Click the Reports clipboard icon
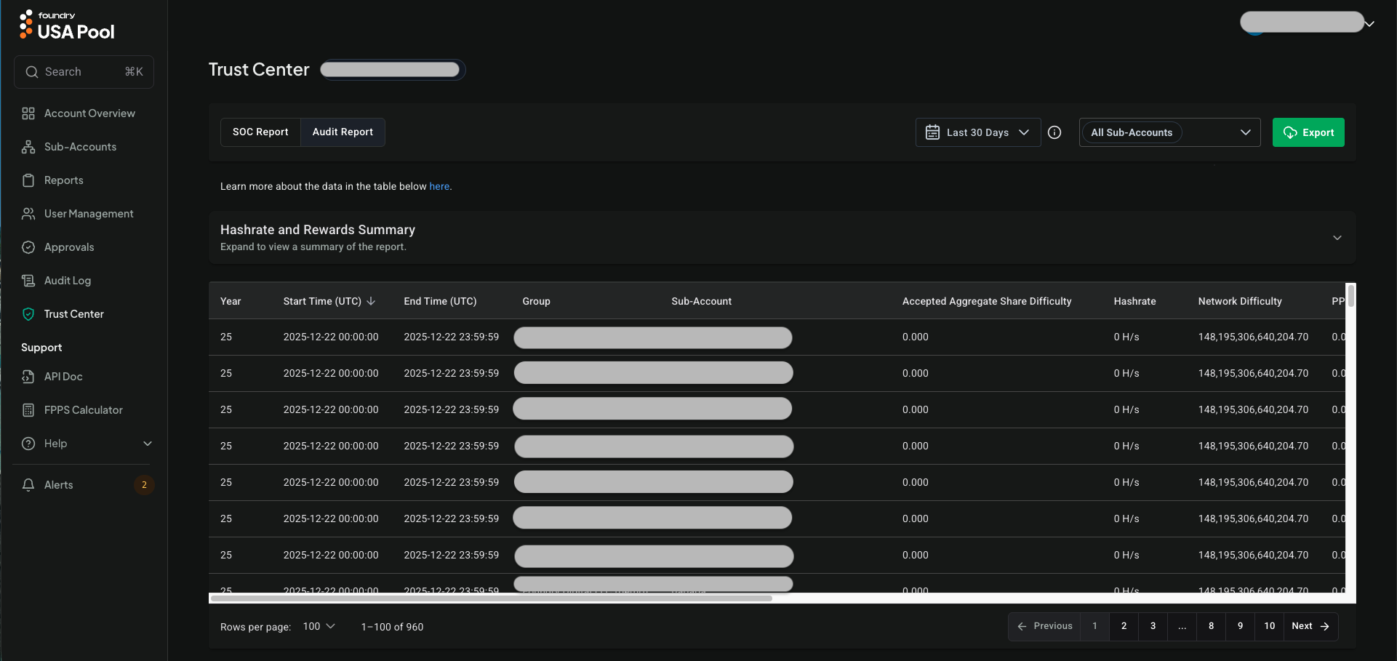Viewport: 1397px width, 661px height. click(x=28, y=180)
